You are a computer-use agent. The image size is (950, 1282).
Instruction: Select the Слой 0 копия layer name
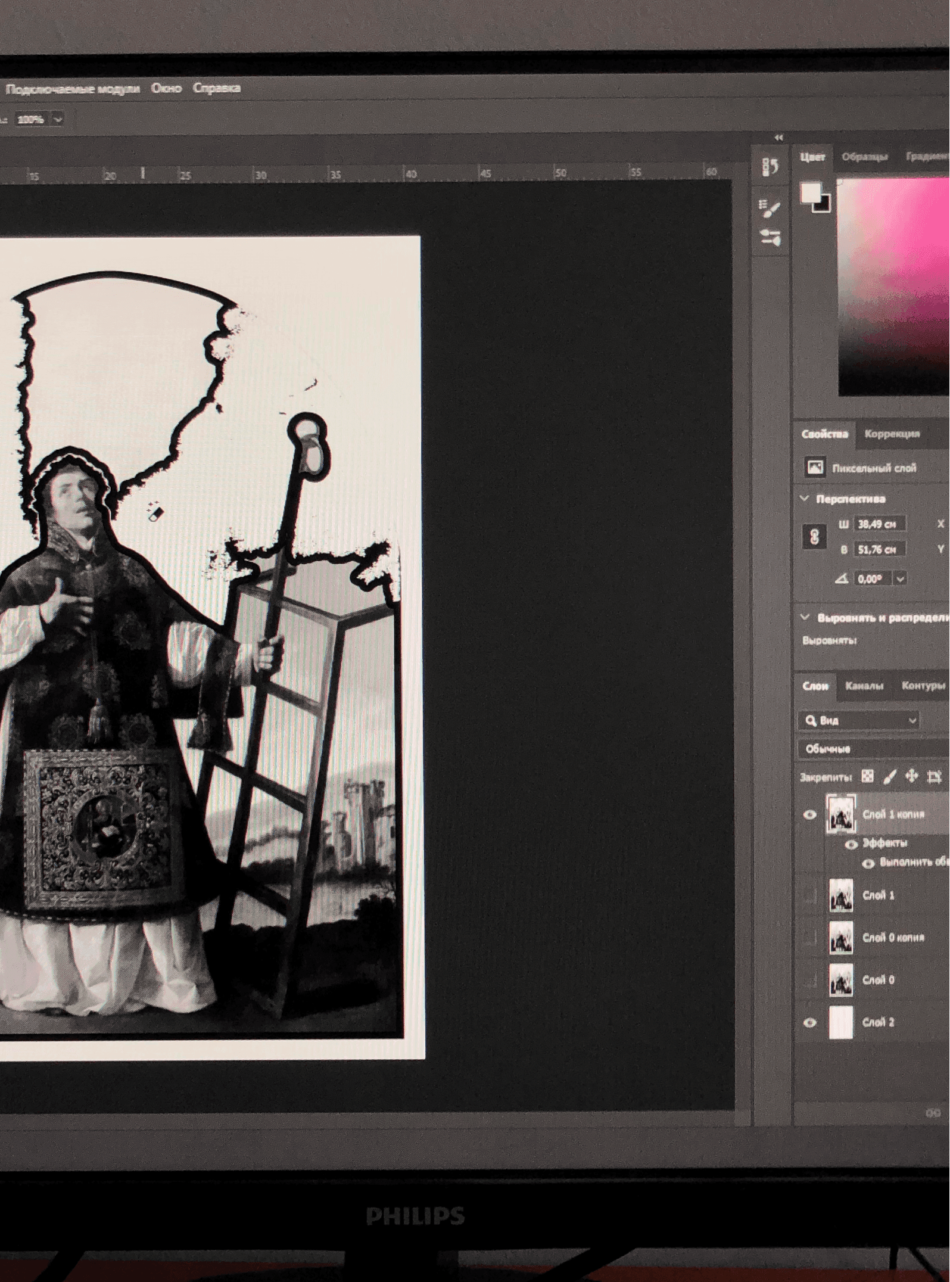pos(893,938)
